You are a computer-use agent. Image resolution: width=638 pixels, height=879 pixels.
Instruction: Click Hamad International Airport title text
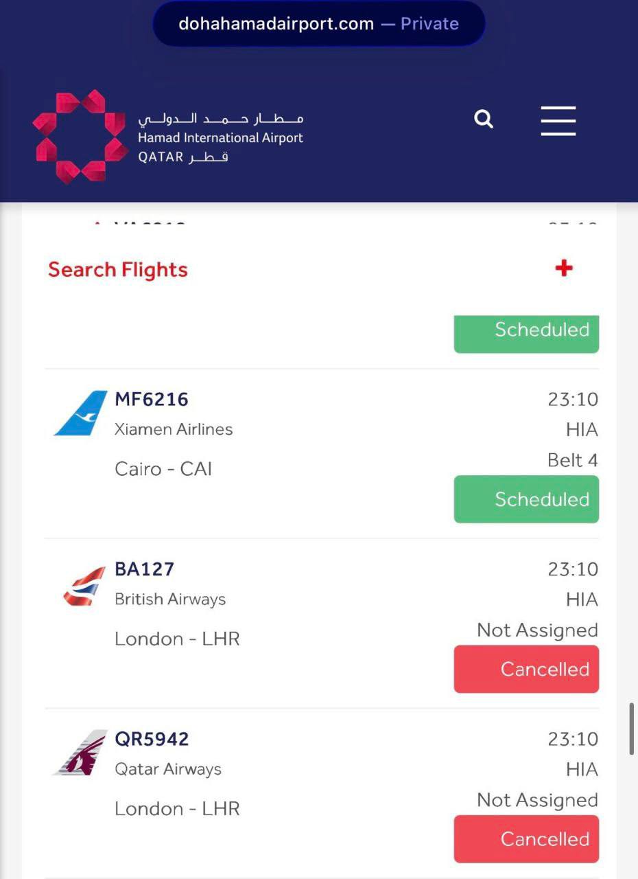220,138
